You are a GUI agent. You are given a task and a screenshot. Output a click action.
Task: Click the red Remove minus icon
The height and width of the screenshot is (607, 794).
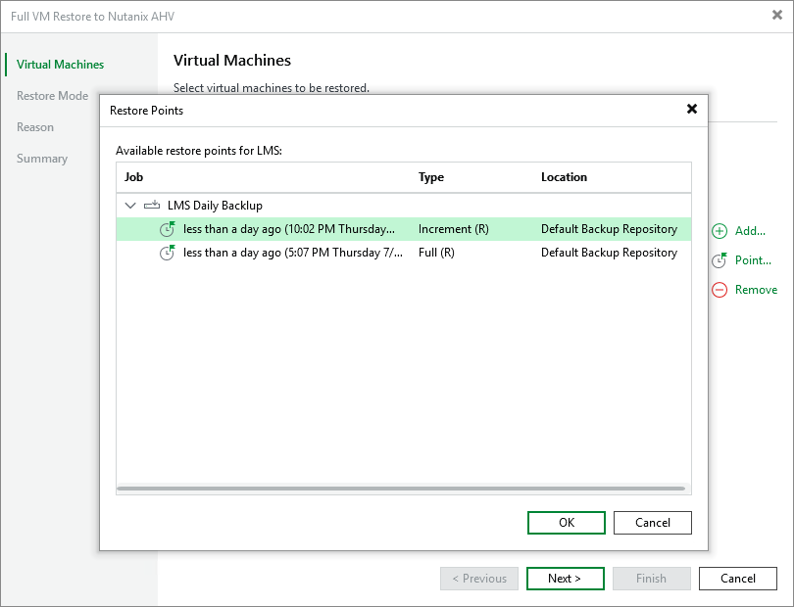point(719,290)
